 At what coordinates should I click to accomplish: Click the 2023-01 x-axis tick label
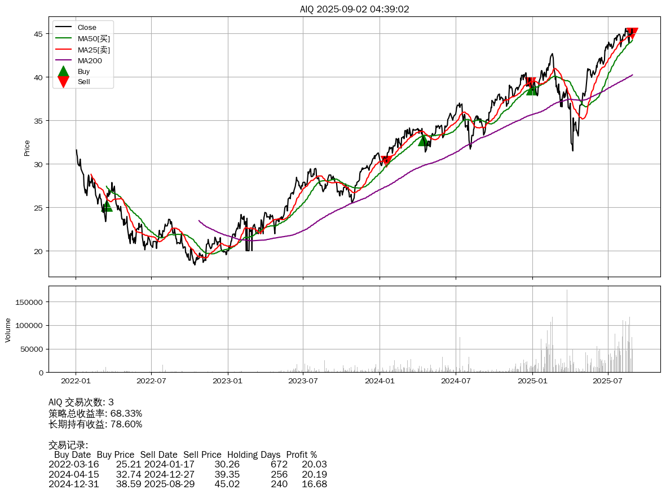coord(228,381)
